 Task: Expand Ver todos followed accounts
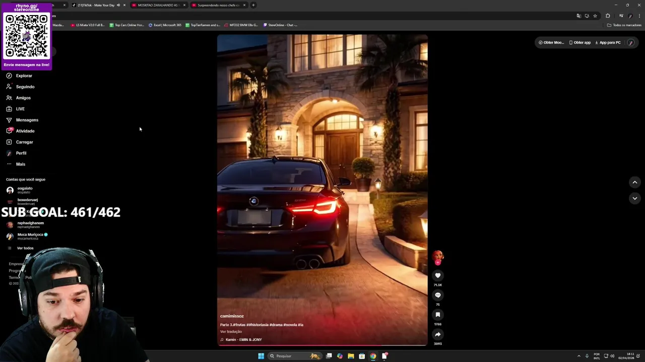20,248
